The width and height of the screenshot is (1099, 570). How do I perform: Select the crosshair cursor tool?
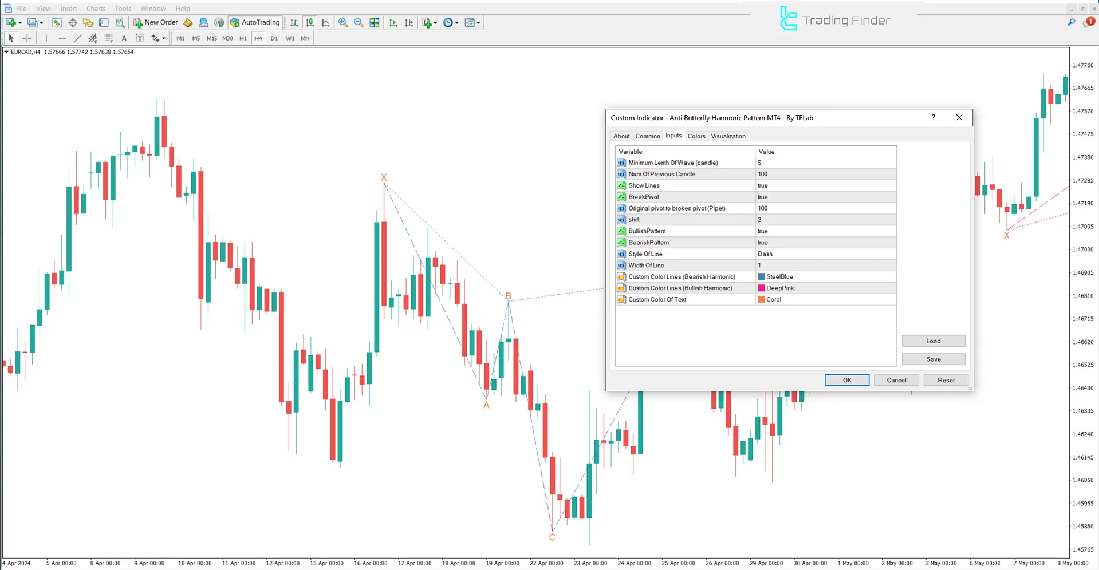[x=27, y=38]
